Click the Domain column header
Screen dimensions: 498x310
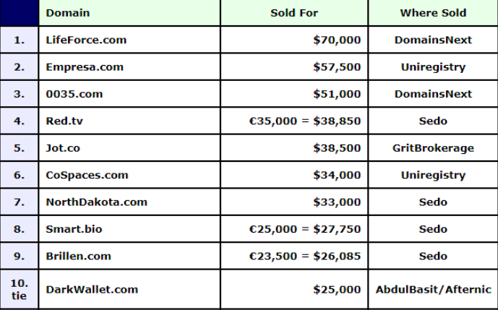pyautogui.click(x=129, y=13)
